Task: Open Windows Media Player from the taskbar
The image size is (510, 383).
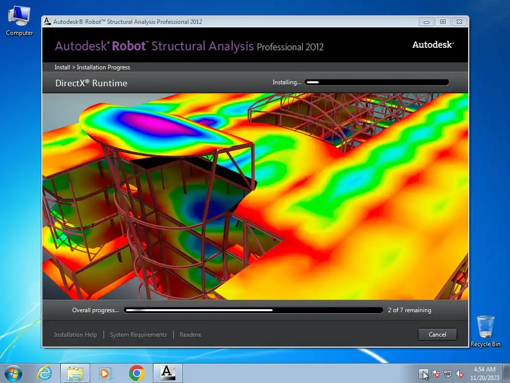Action: tap(105, 373)
